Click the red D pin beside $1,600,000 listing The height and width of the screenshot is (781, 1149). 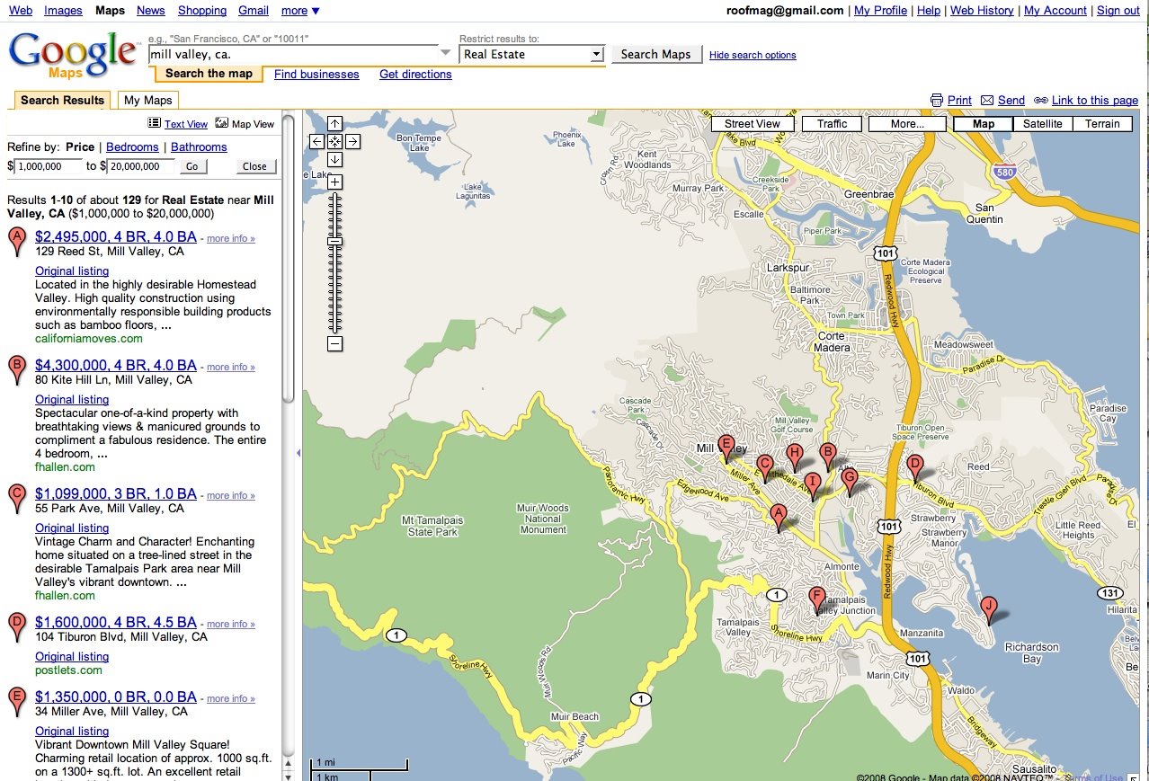tap(16, 627)
